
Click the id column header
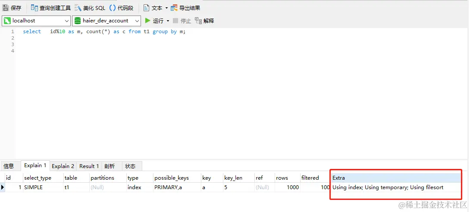[14, 178]
